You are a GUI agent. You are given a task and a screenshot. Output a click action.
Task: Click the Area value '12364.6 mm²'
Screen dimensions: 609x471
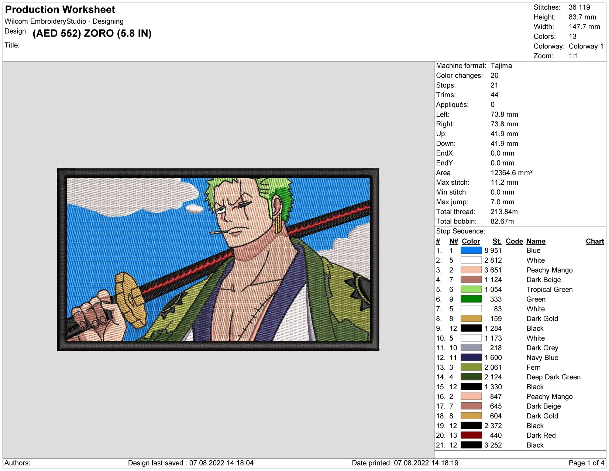click(x=511, y=173)
